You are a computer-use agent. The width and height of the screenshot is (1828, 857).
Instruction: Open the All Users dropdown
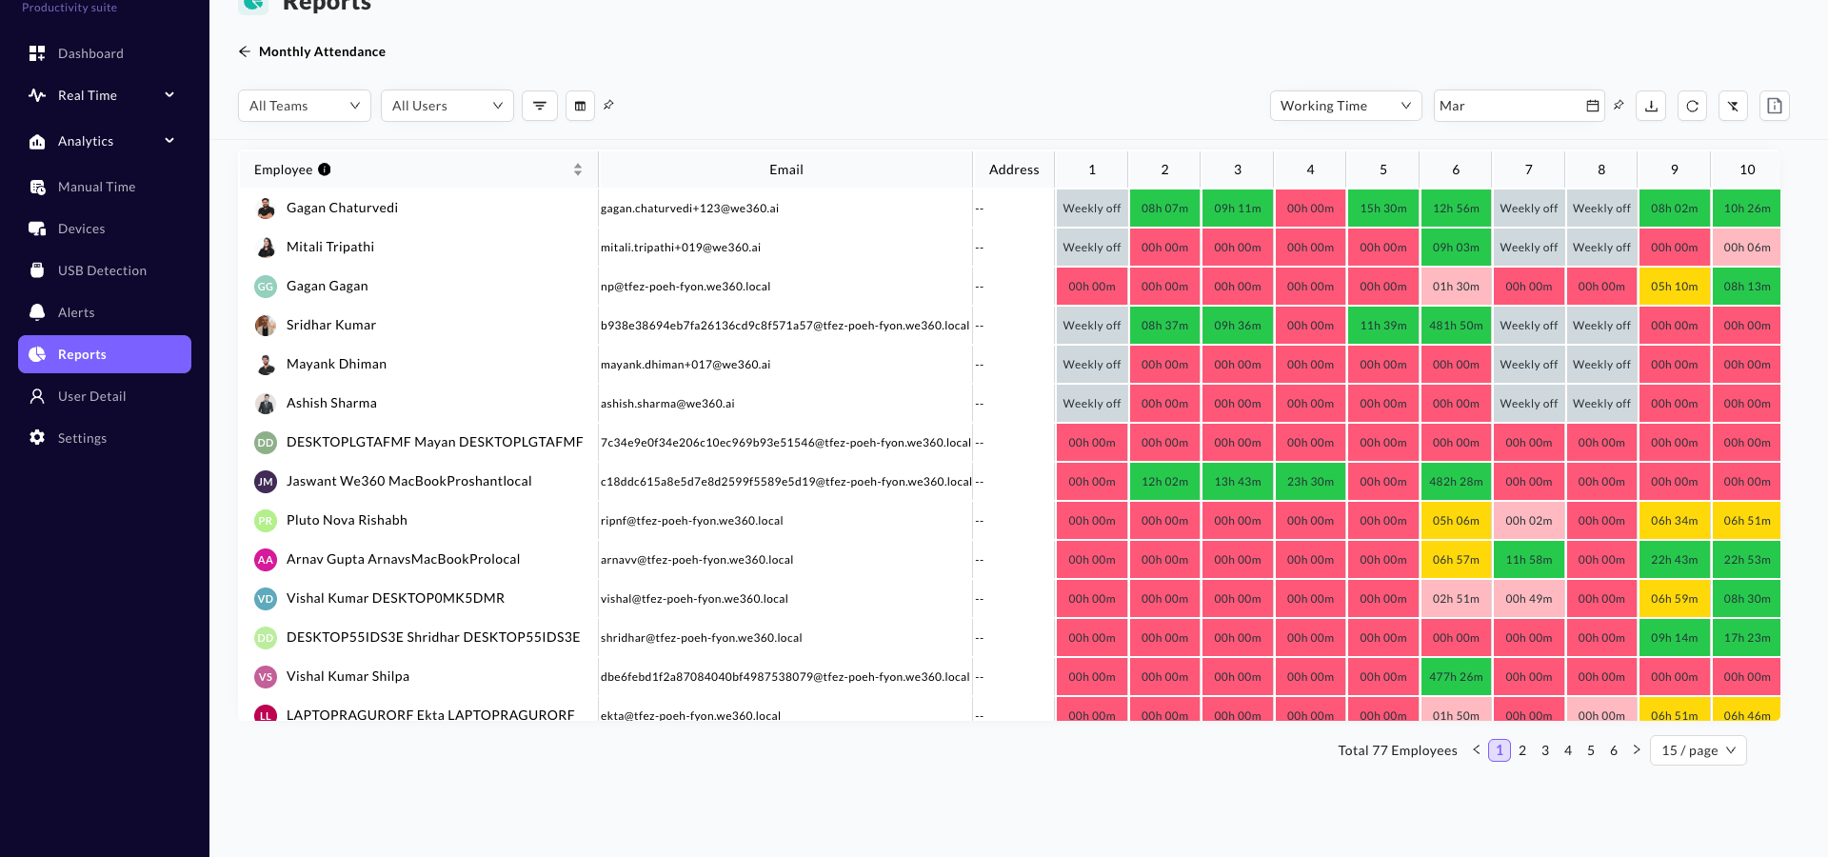[447, 106]
